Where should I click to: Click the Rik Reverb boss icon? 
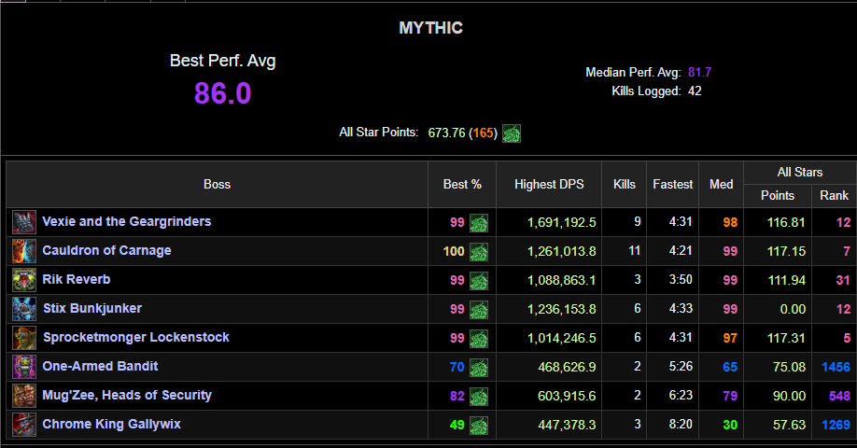(24, 280)
